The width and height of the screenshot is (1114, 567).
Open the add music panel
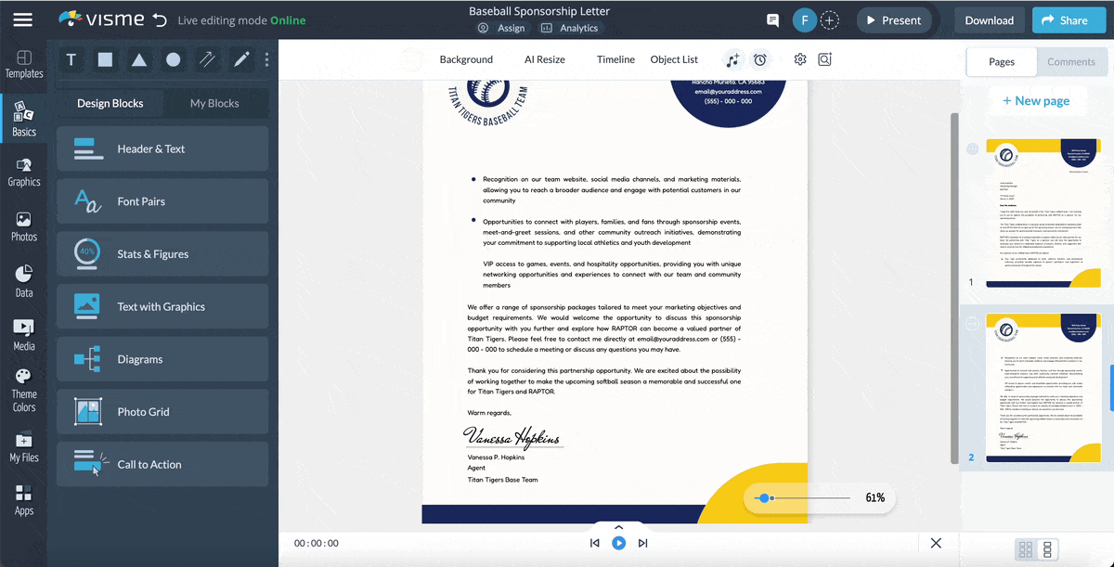[732, 58]
